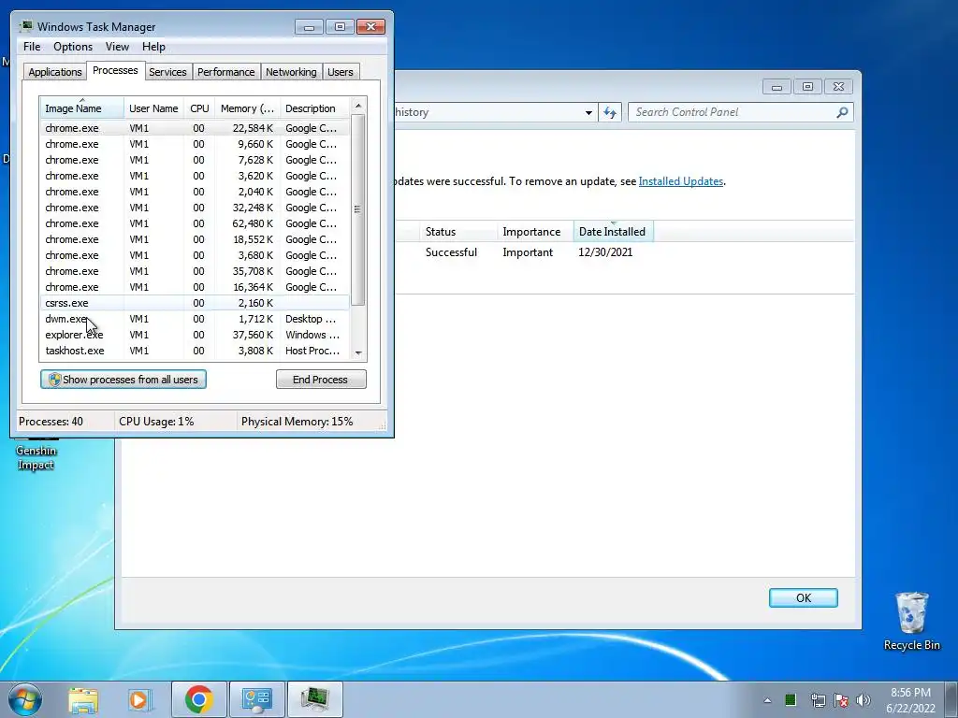Sort processes by Memory column header
The height and width of the screenshot is (718, 958).
pos(247,108)
